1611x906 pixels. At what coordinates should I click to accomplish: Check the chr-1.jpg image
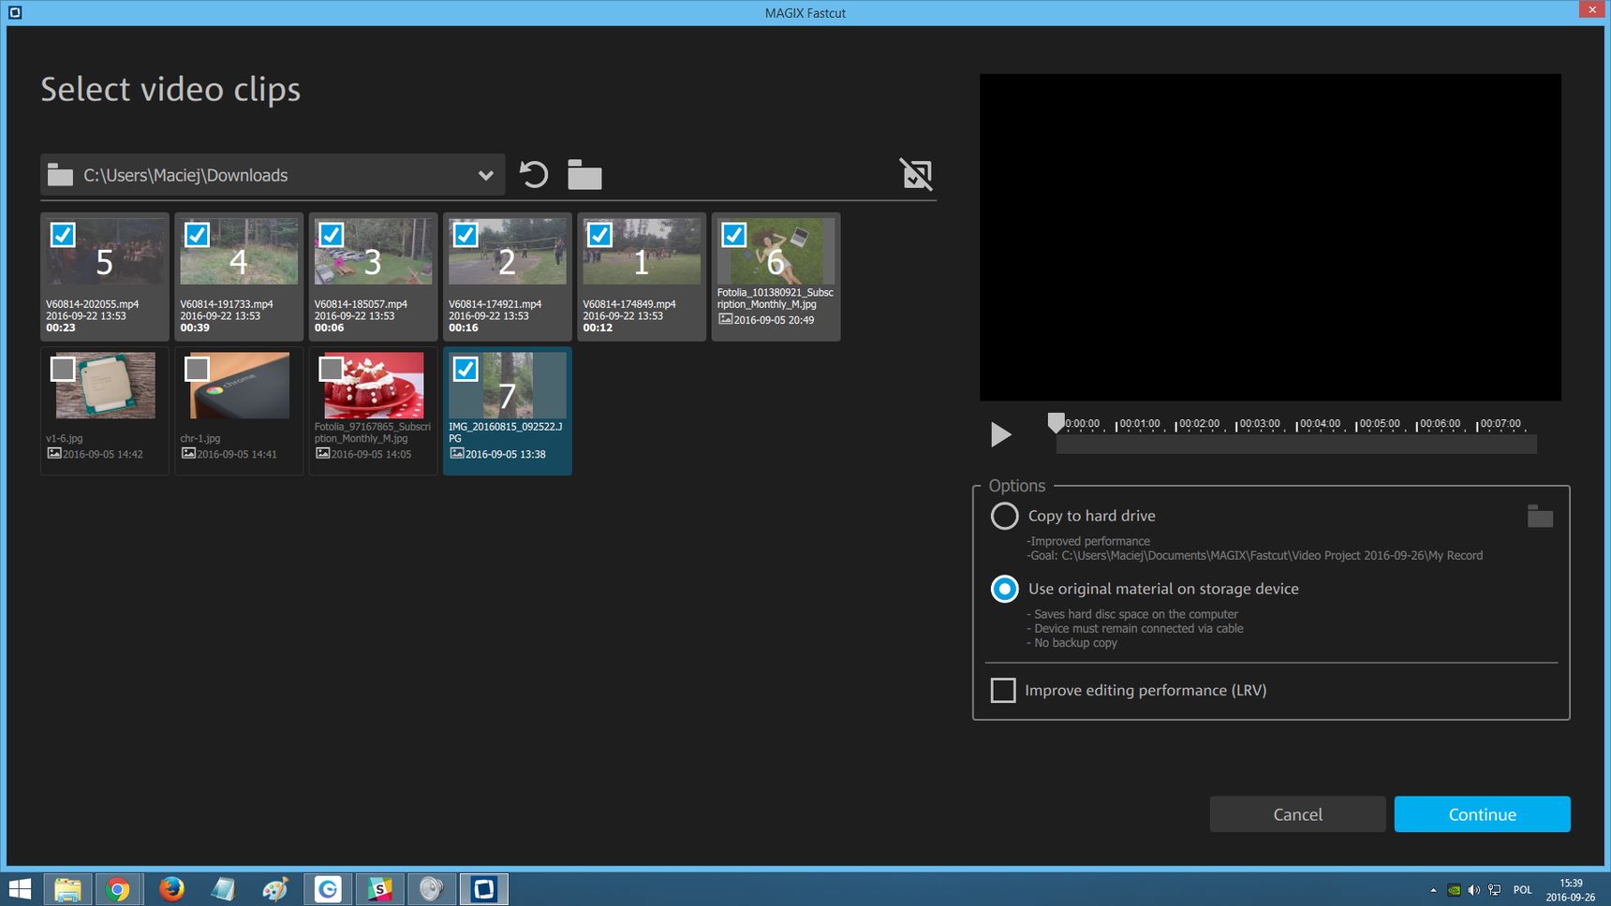coord(197,369)
